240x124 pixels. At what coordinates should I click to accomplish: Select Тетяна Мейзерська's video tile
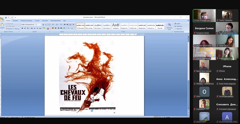click(204, 16)
